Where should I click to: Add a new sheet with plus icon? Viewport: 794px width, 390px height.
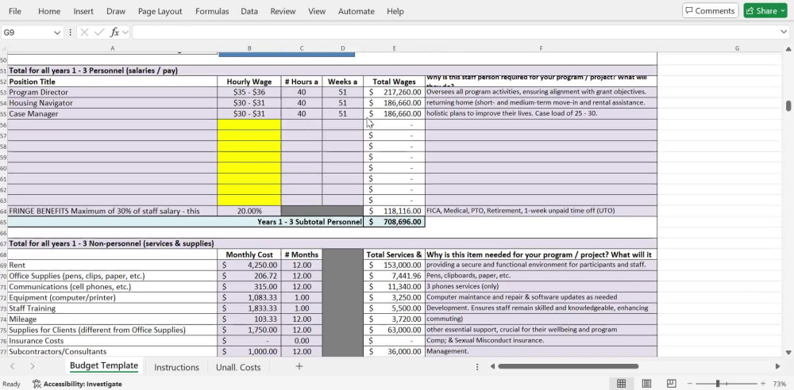[x=299, y=366]
